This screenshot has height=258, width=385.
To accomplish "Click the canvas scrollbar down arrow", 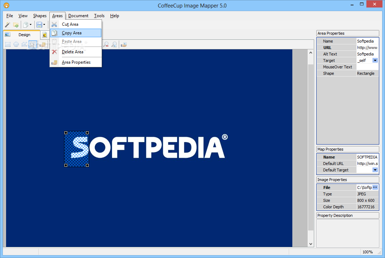I will coord(311,244).
